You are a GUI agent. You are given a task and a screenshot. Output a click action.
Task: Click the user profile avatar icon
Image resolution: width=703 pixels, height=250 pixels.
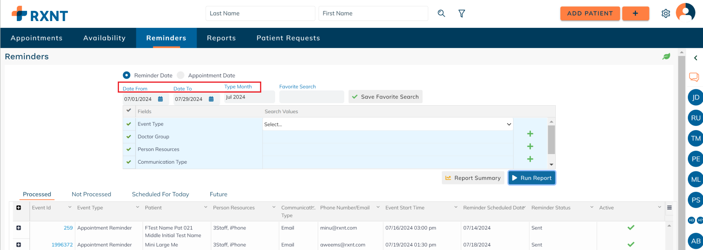point(685,13)
